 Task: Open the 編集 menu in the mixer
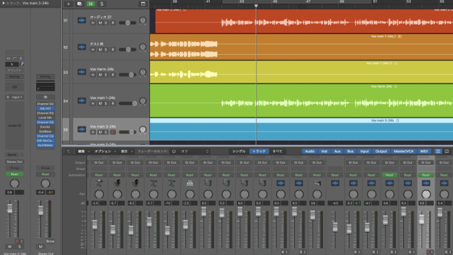(83, 151)
